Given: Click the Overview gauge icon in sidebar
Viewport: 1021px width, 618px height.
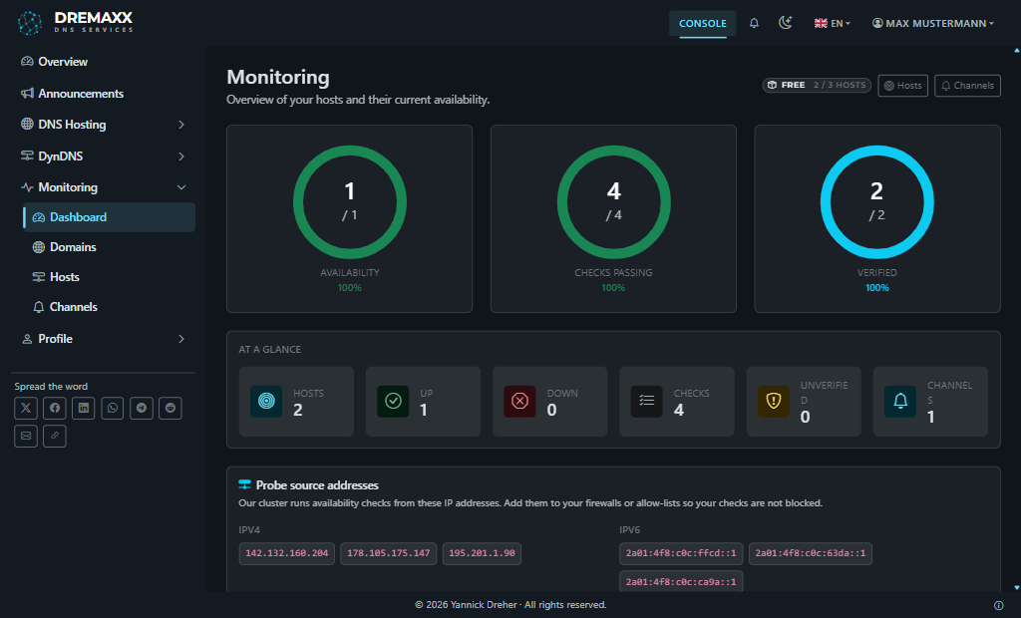Looking at the screenshot, I should (x=27, y=62).
